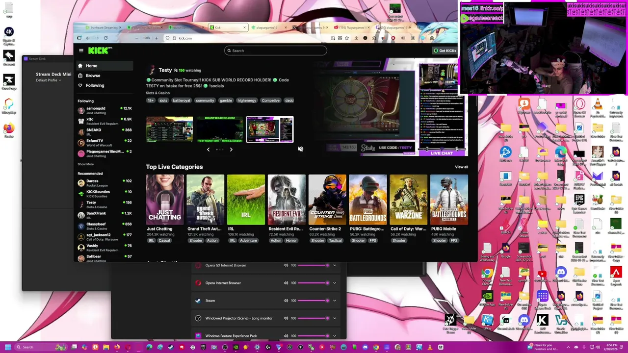Click the Kick search field
Screen dimensions: 628x353
(276, 50)
